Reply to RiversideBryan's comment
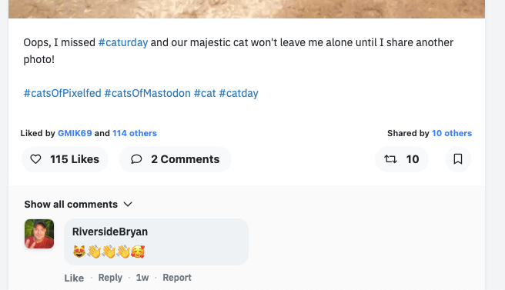Image resolution: width=505 pixels, height=290 pixels. (110, 278)
